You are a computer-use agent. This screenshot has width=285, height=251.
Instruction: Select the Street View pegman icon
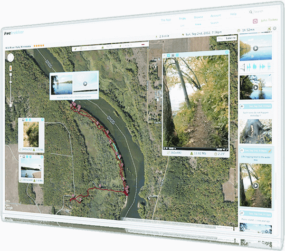10,68
